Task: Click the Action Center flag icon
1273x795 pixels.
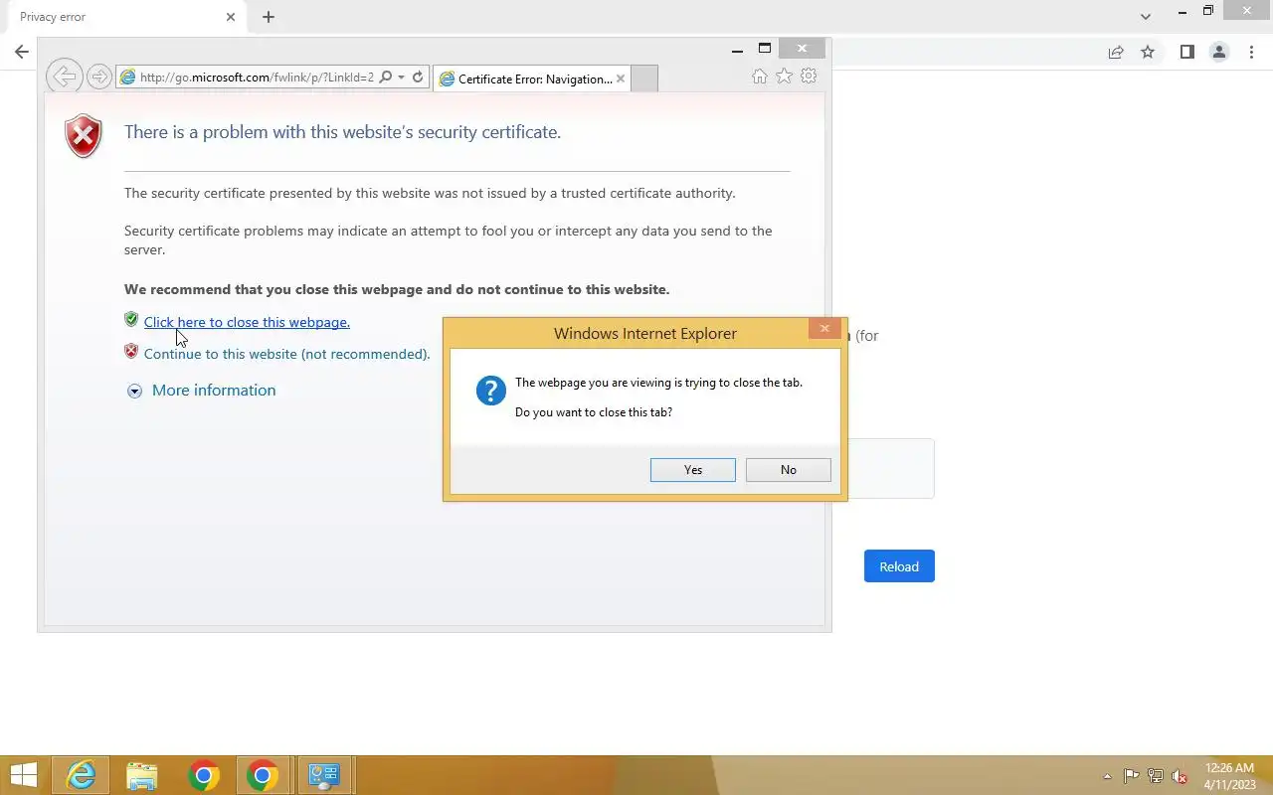Action: click(x=1131, y=776)
